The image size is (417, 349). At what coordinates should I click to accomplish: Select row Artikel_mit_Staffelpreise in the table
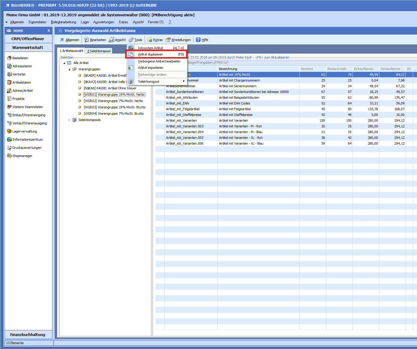click(x=183, y=115)
